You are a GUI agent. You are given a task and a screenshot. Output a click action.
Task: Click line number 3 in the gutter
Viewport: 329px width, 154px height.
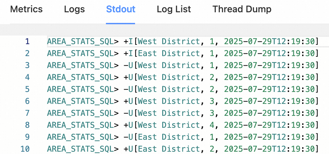(27, 65)
